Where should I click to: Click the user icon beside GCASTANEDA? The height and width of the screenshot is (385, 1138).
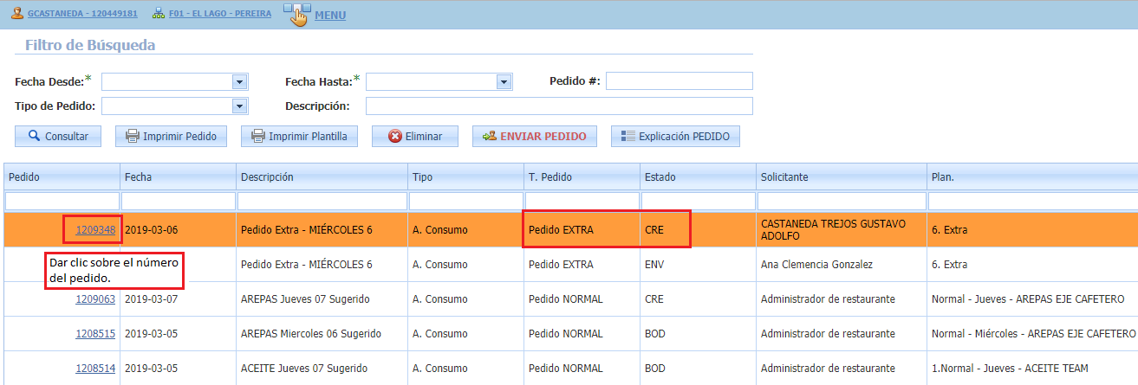click(17, 14)
